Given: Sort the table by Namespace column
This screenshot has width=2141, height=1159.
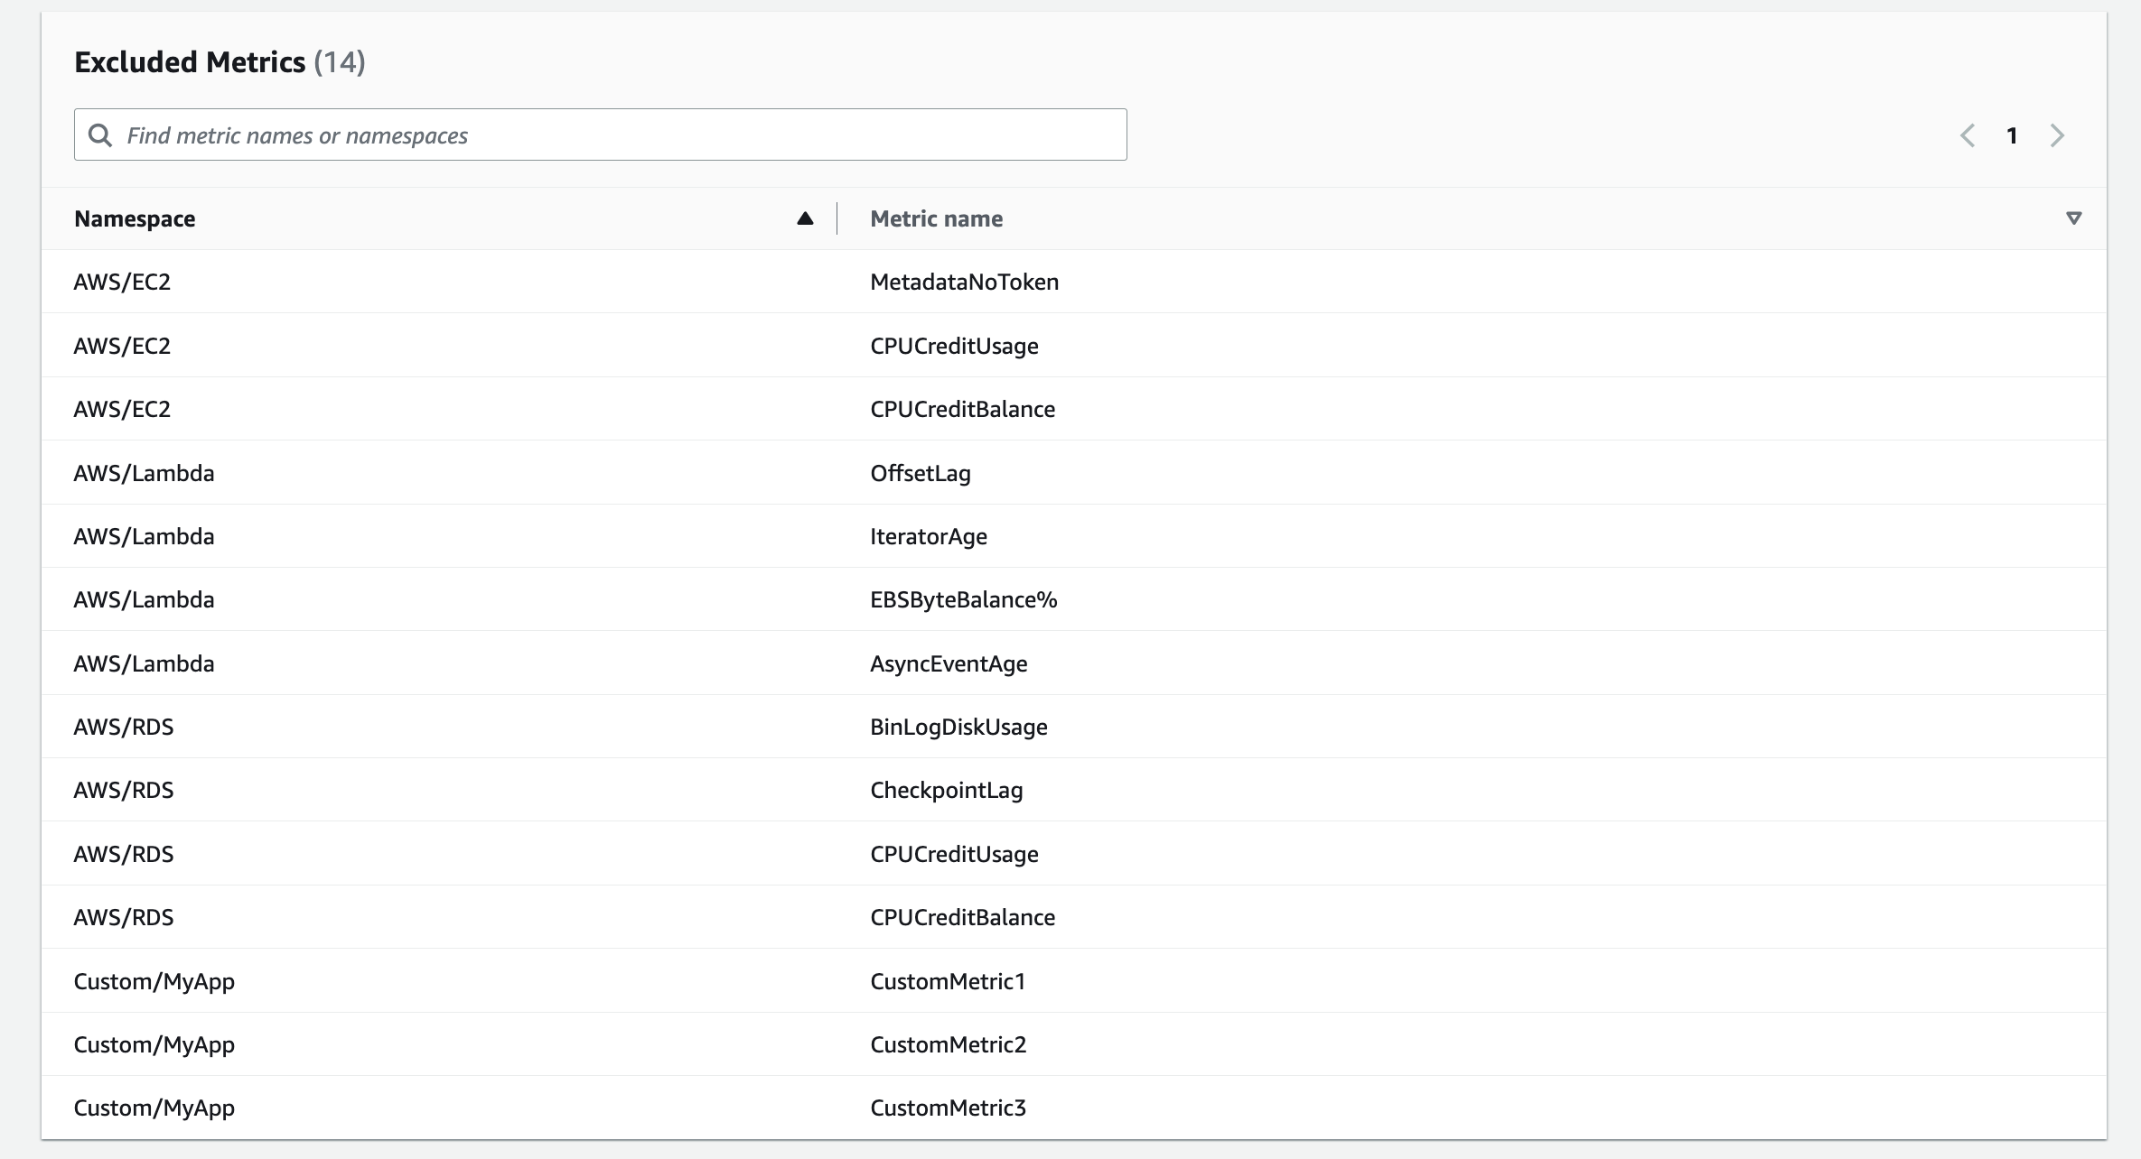Looking at the screenshot, I should point(134,218).
